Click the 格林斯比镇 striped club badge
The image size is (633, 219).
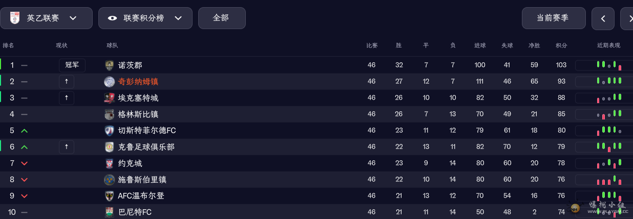click(109, 114)
